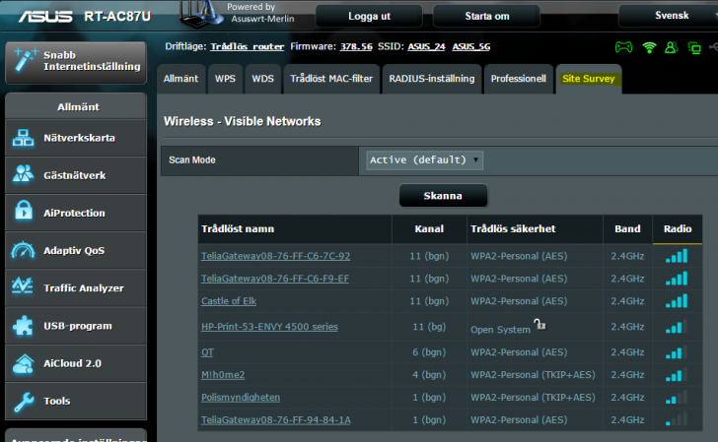Open the M!h0me2 network link
This screenshot has height=442, width=718.
pyautogui.click(x=223, y=375)
